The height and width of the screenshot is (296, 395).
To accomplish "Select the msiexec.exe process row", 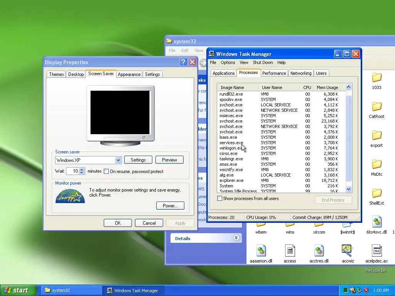I will pyautogui.click(x=279, y=116).
